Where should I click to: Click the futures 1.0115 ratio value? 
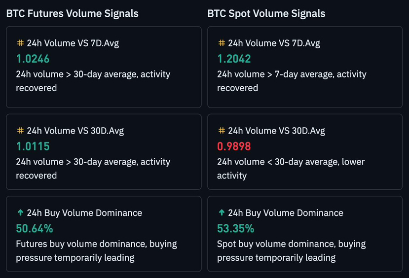coord(33,146)
